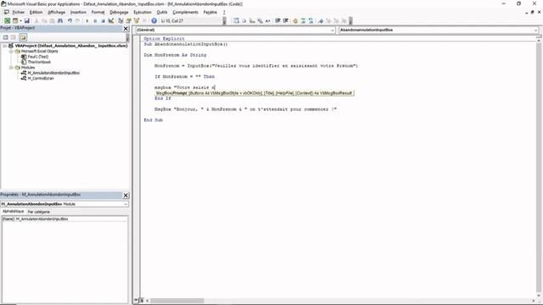
Task: Switch to Procedure View button
Action: (136, 301)
